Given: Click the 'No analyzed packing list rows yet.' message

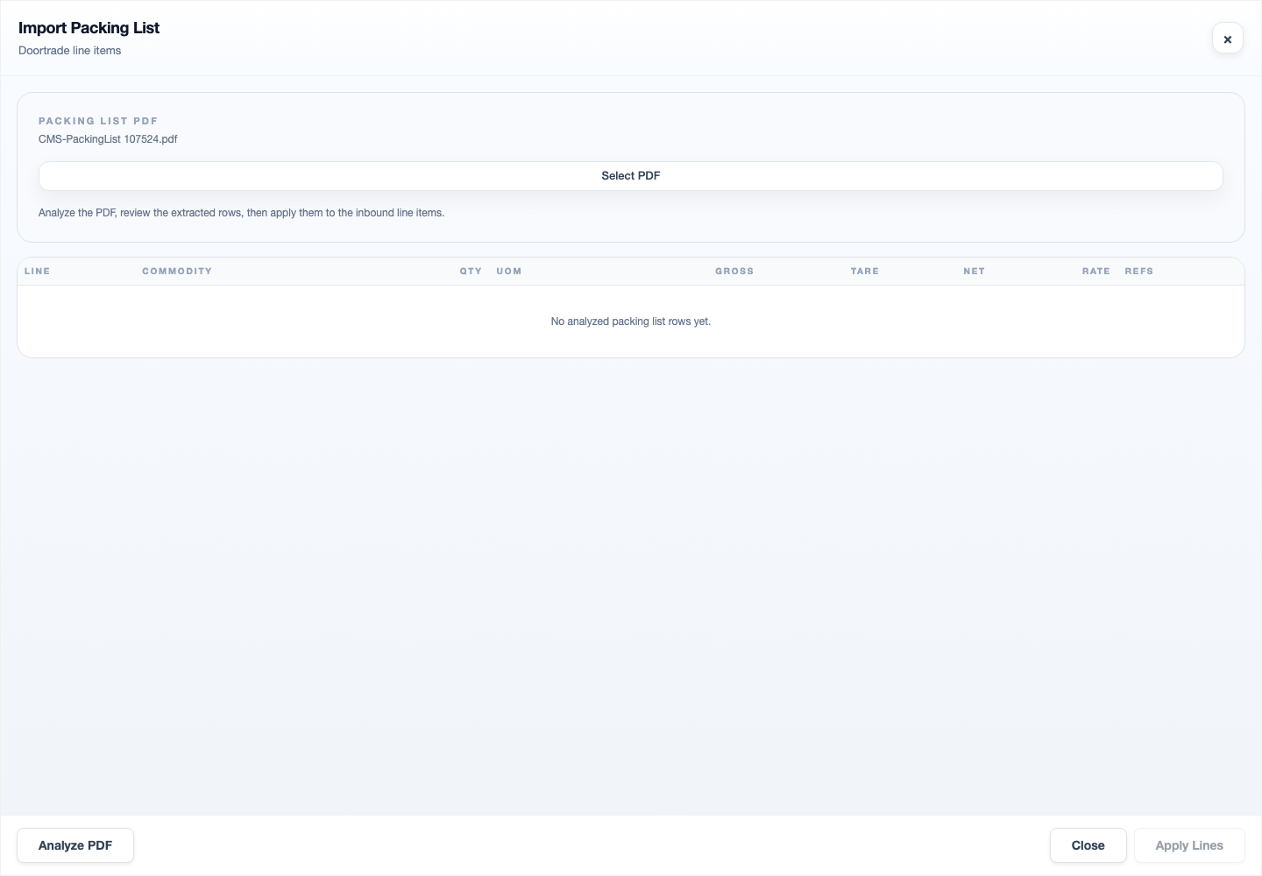Looking at the screenshot, I should click(631, 321).
